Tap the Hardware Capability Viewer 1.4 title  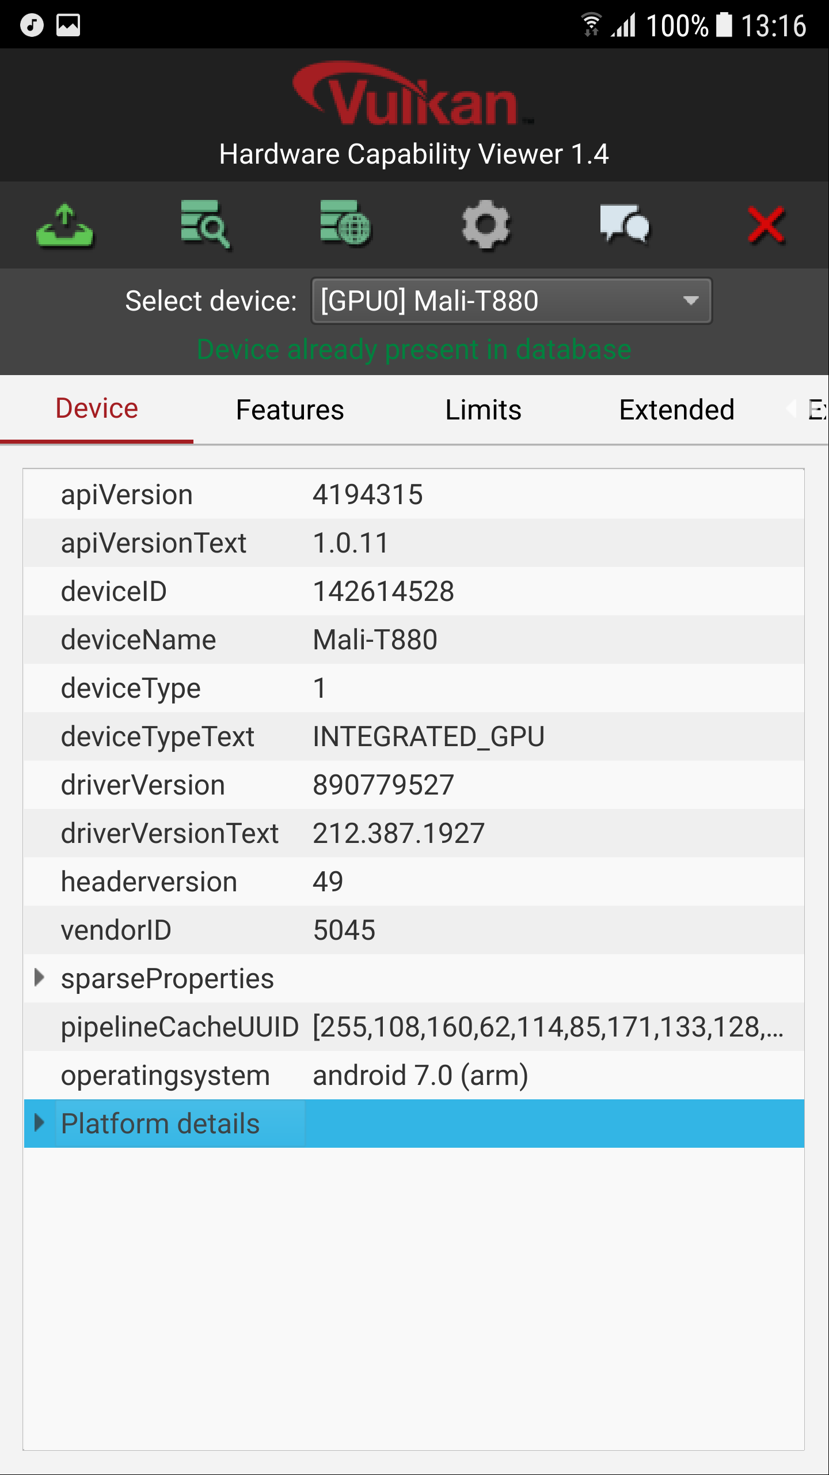[414, 154]
